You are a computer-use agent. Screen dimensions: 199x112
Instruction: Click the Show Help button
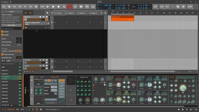12,25
